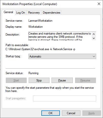The image size is (103, 118).
Task: Click the Workstation display name value
Action: (36, 27)
